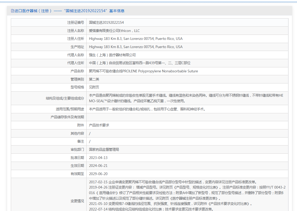This screenshot has width=297, height=211.
Task: Select intended use text 本产品适用于一般软组织的缝合
Action: pos(147,109)
